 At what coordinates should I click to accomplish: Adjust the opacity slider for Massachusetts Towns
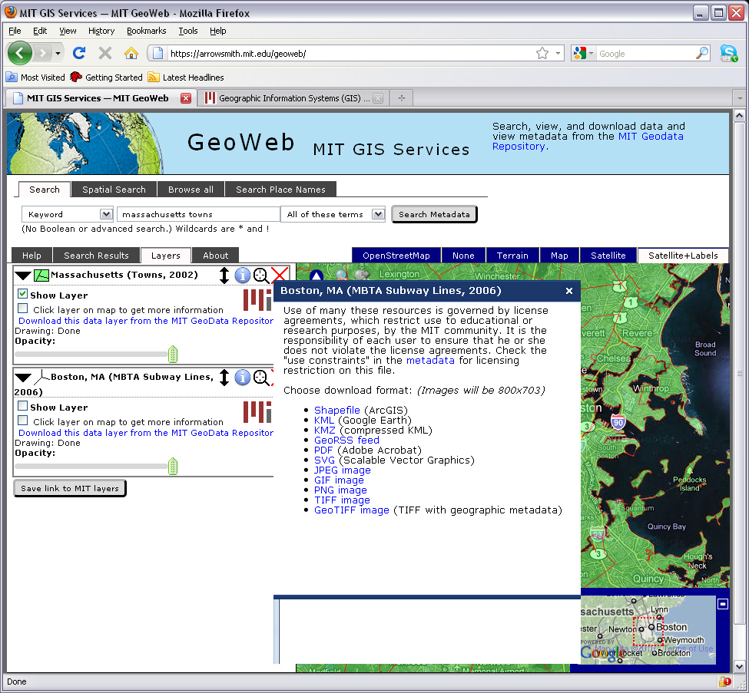coord(172,354)
